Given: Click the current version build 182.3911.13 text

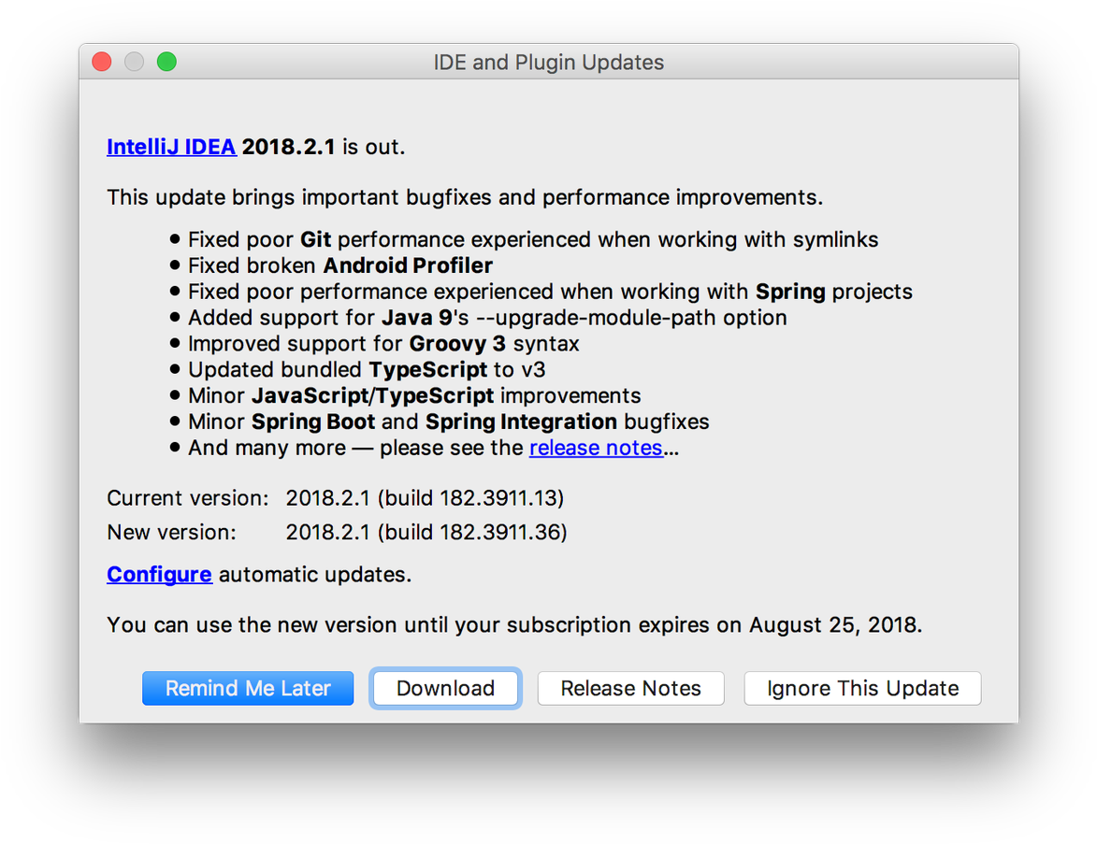Looking at the screenshot, I should point(425,497).
